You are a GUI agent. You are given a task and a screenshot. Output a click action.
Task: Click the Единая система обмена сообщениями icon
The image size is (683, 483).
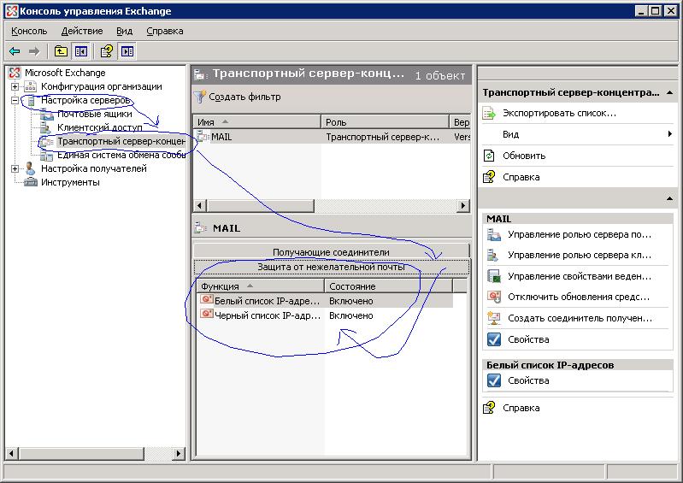(46, 156)
